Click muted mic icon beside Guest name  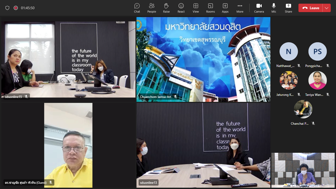(51, 182)
